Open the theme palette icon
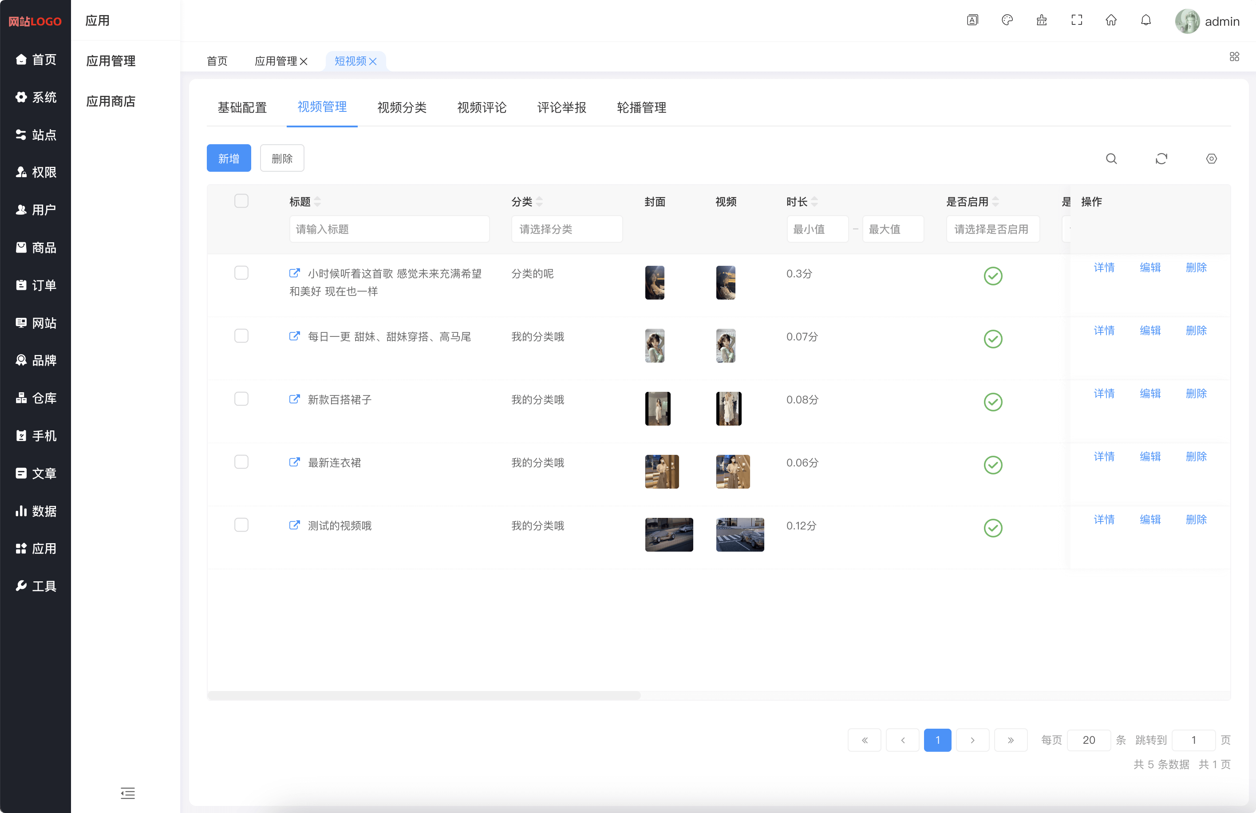The width and height of the screenshot is (1256, 813). tap(1007, 20)
